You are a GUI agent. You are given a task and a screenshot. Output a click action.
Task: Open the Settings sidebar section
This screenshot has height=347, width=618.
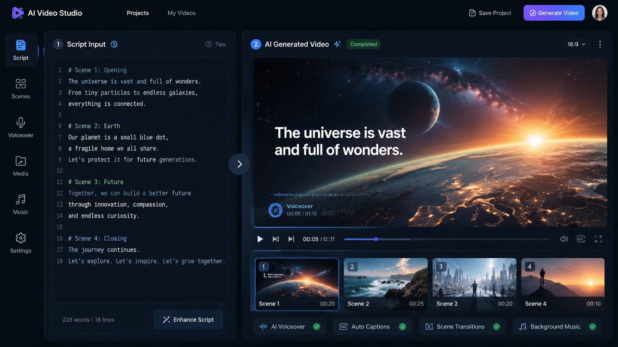pyautogui.click(x=21, y=243)
